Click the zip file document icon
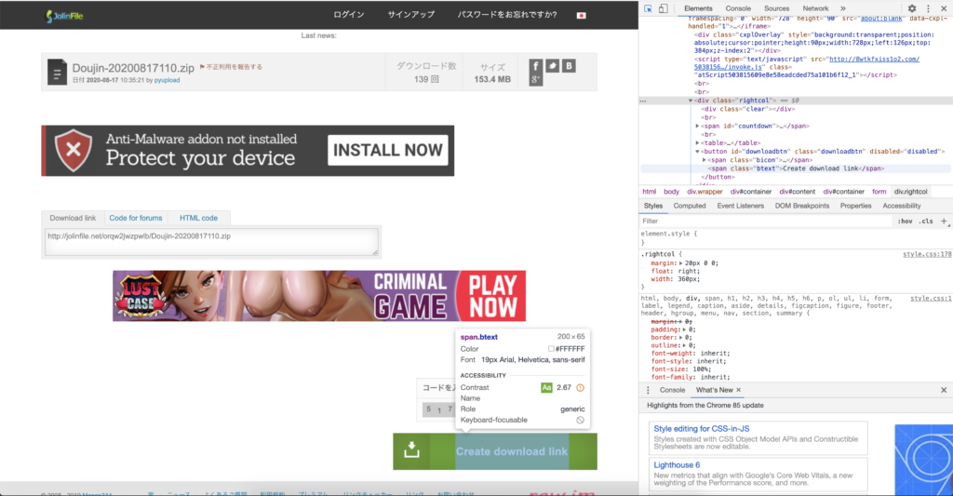This screenshot has height=496, width=953. [57, 72]
